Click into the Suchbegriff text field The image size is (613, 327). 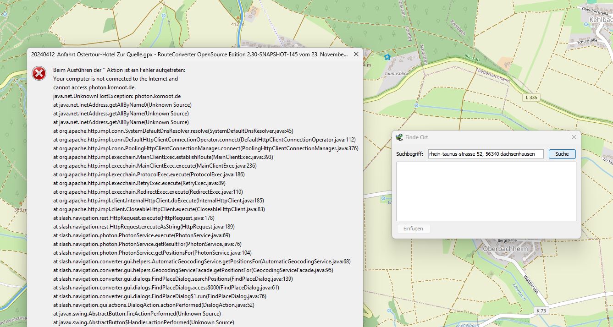pos(485,154)
